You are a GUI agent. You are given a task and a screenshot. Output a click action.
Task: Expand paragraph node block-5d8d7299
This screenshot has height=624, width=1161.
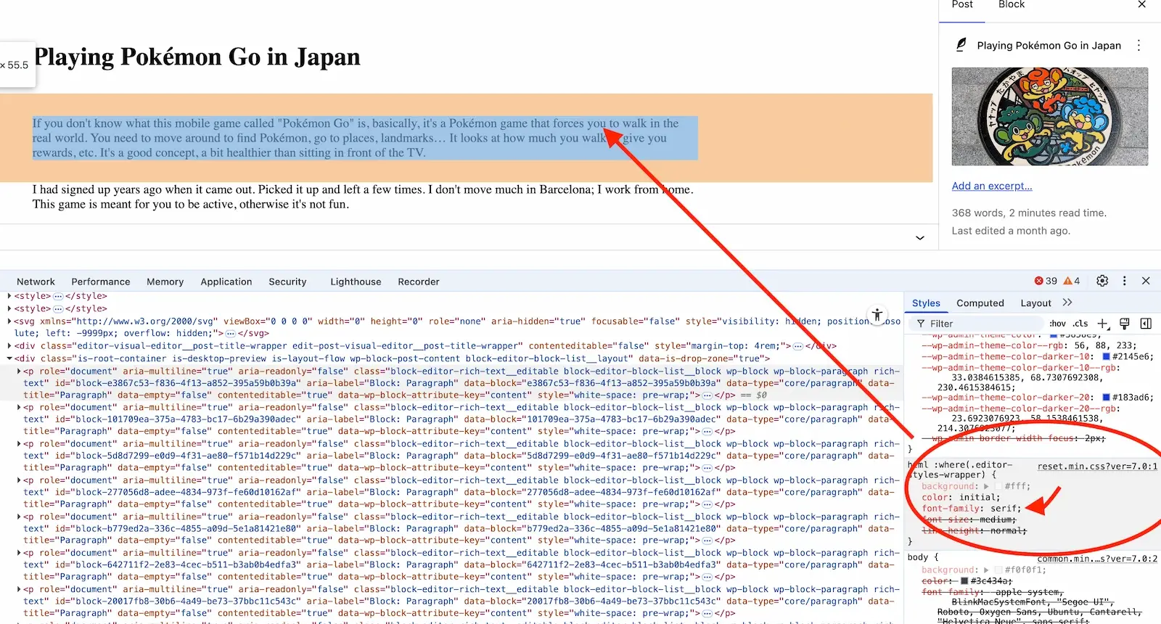[19, 443]
